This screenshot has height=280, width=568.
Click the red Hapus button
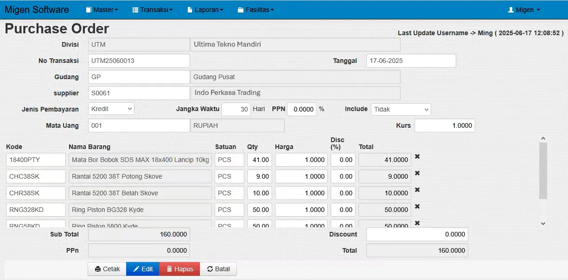pos(179,269)
